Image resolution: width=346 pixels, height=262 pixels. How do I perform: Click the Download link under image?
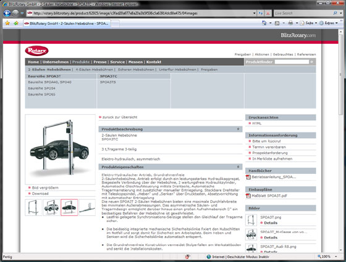coord(40,194)
